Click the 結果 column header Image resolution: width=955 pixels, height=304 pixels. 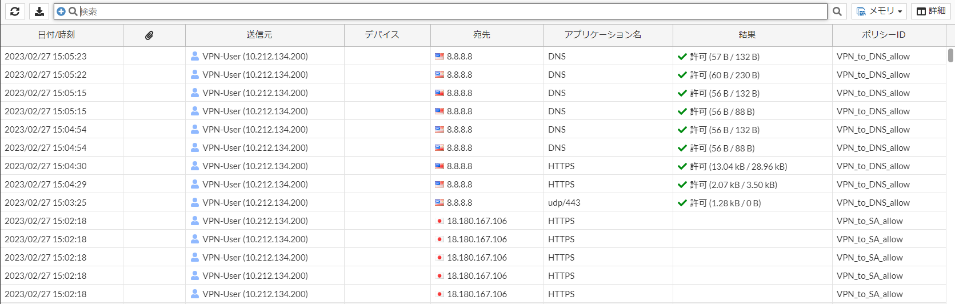click(x=747, y=35)
